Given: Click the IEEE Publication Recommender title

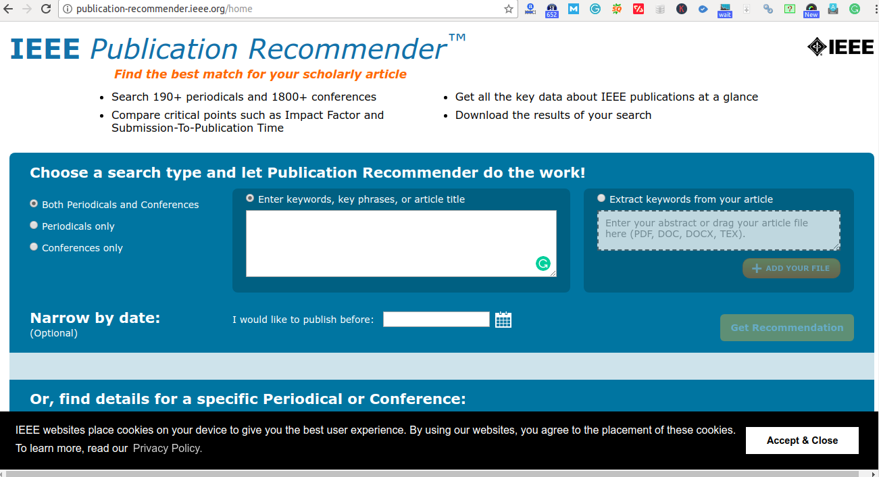Looking at the screenshot, I should (238, 49).
